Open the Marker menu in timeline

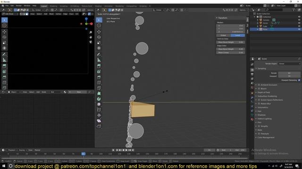tap(37, 150)
